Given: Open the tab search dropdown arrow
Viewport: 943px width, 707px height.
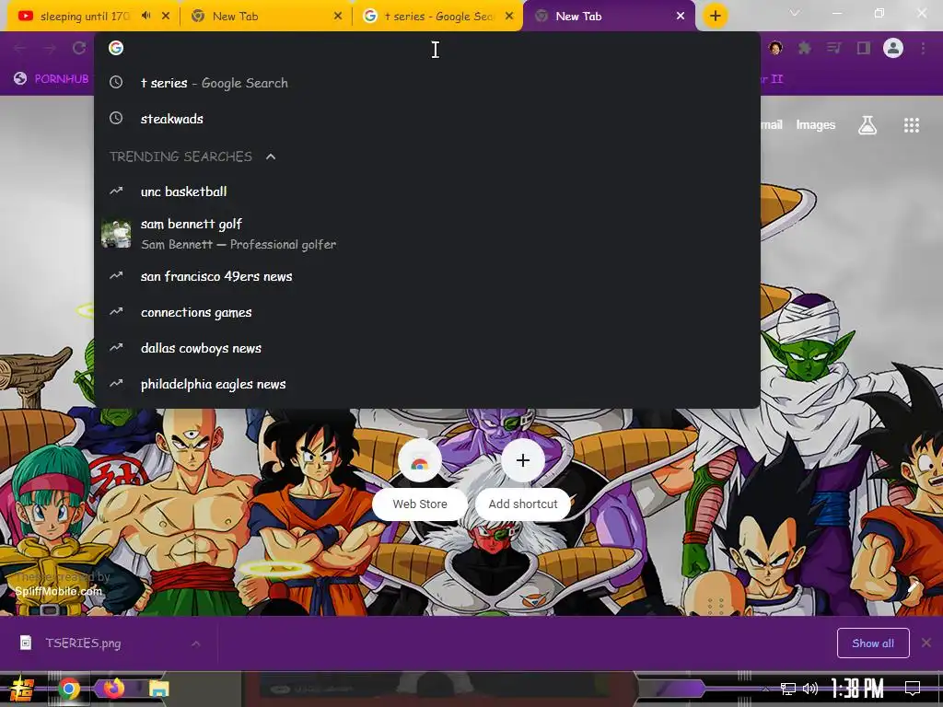Looking at the screenshot, I should point(795,13).
